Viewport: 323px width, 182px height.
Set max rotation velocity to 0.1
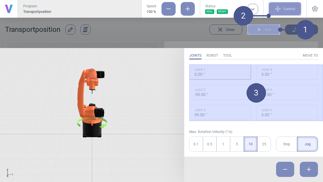(x=196, y=144)
